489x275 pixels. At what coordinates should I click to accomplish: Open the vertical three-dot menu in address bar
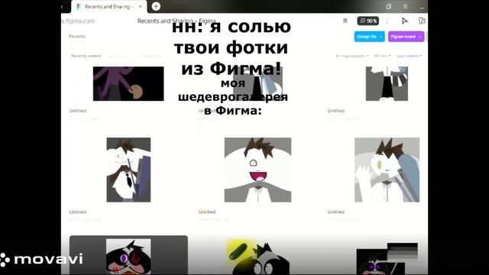387,21
